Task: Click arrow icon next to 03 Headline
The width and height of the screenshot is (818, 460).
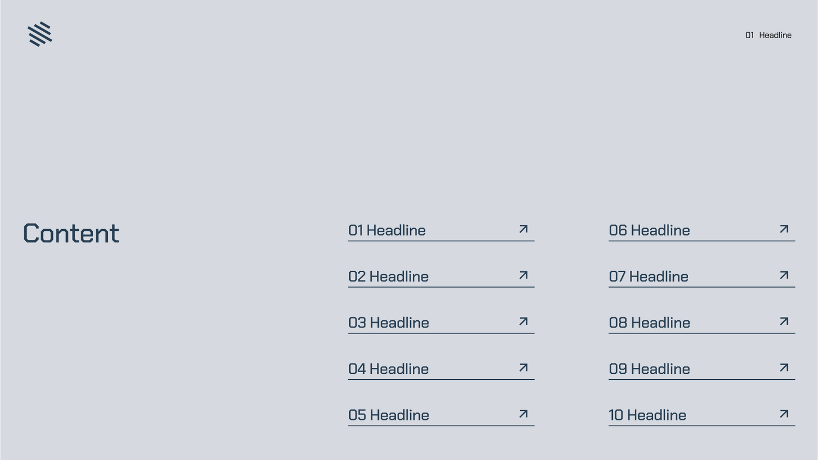Action: pyautogui.click(x=524, y=321)
